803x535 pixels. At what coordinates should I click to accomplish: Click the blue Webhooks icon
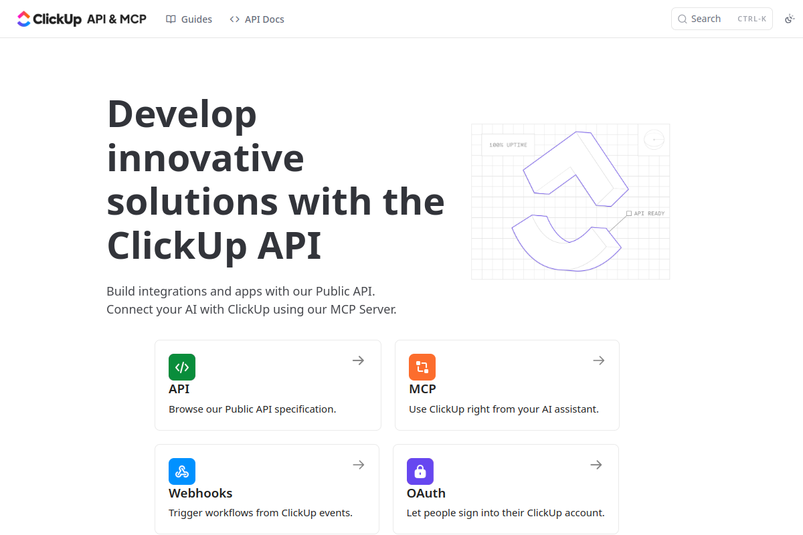[182, 471]
